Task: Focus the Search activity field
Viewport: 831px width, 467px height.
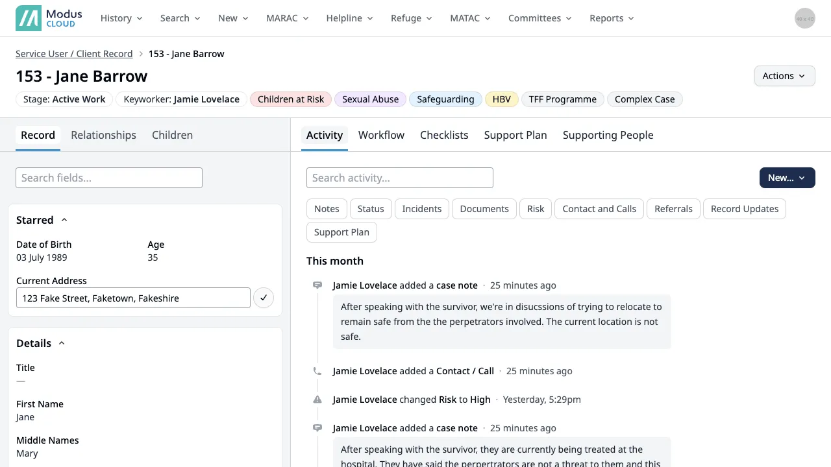Action: pos(399,178)
